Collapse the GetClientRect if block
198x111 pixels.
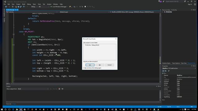[x=14, y=45]
